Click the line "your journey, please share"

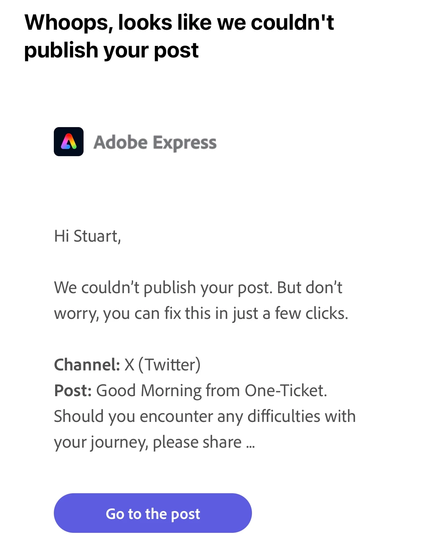148,442
